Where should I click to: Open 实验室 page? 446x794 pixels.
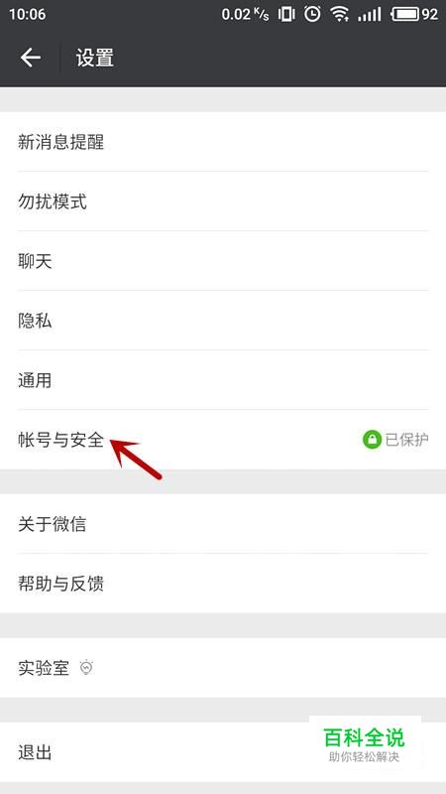pos(223,667)
